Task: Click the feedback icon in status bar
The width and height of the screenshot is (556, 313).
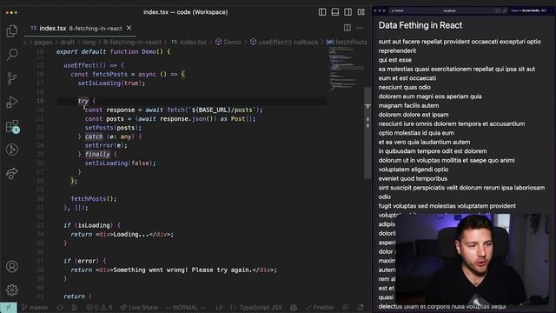Action: click(346, 307)
